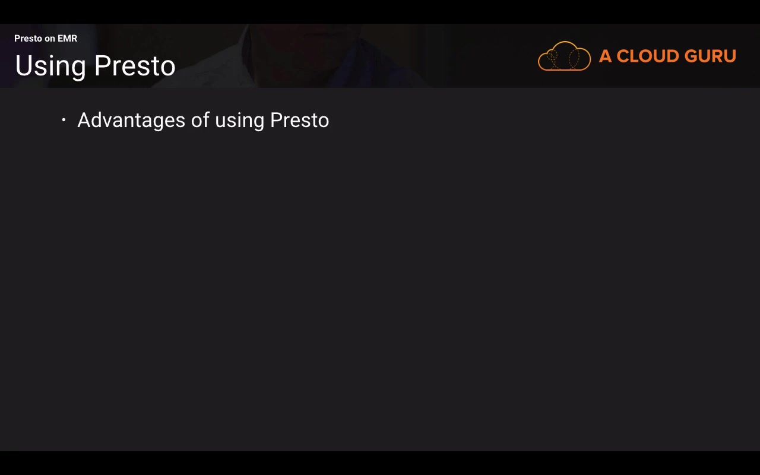The image size is (760, 475).
Task: Click the word "of" in the bullet line
Action: click(200, 121)
